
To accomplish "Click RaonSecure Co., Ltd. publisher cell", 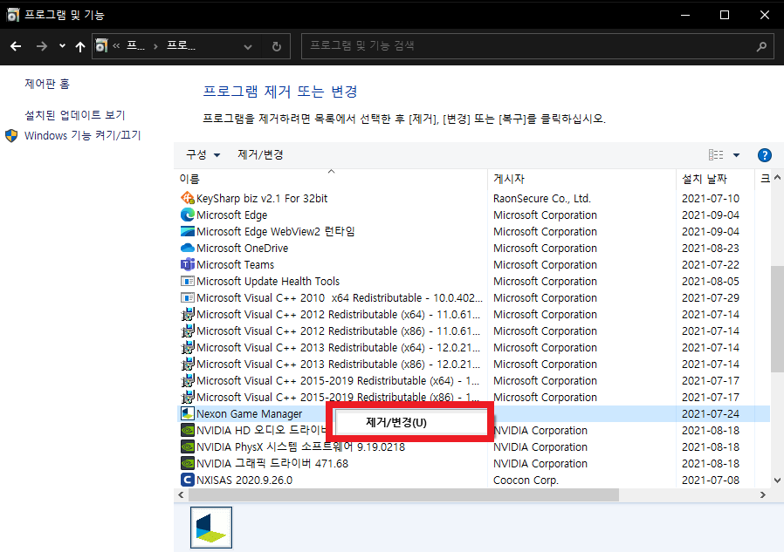I will pos(542,198).
